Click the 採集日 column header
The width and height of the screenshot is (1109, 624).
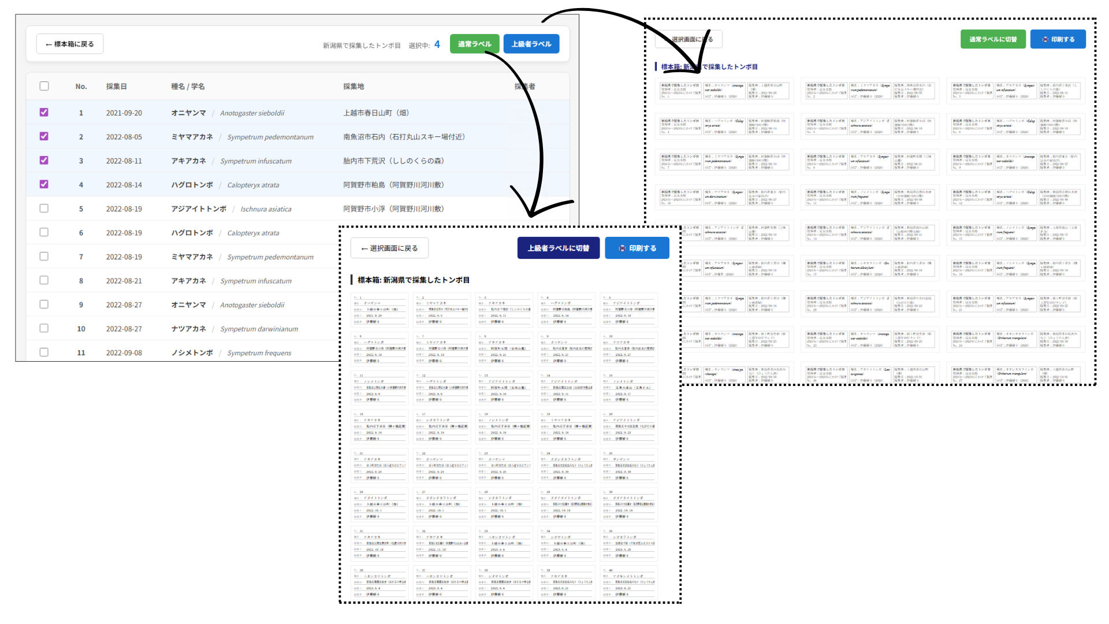[116, 86]
